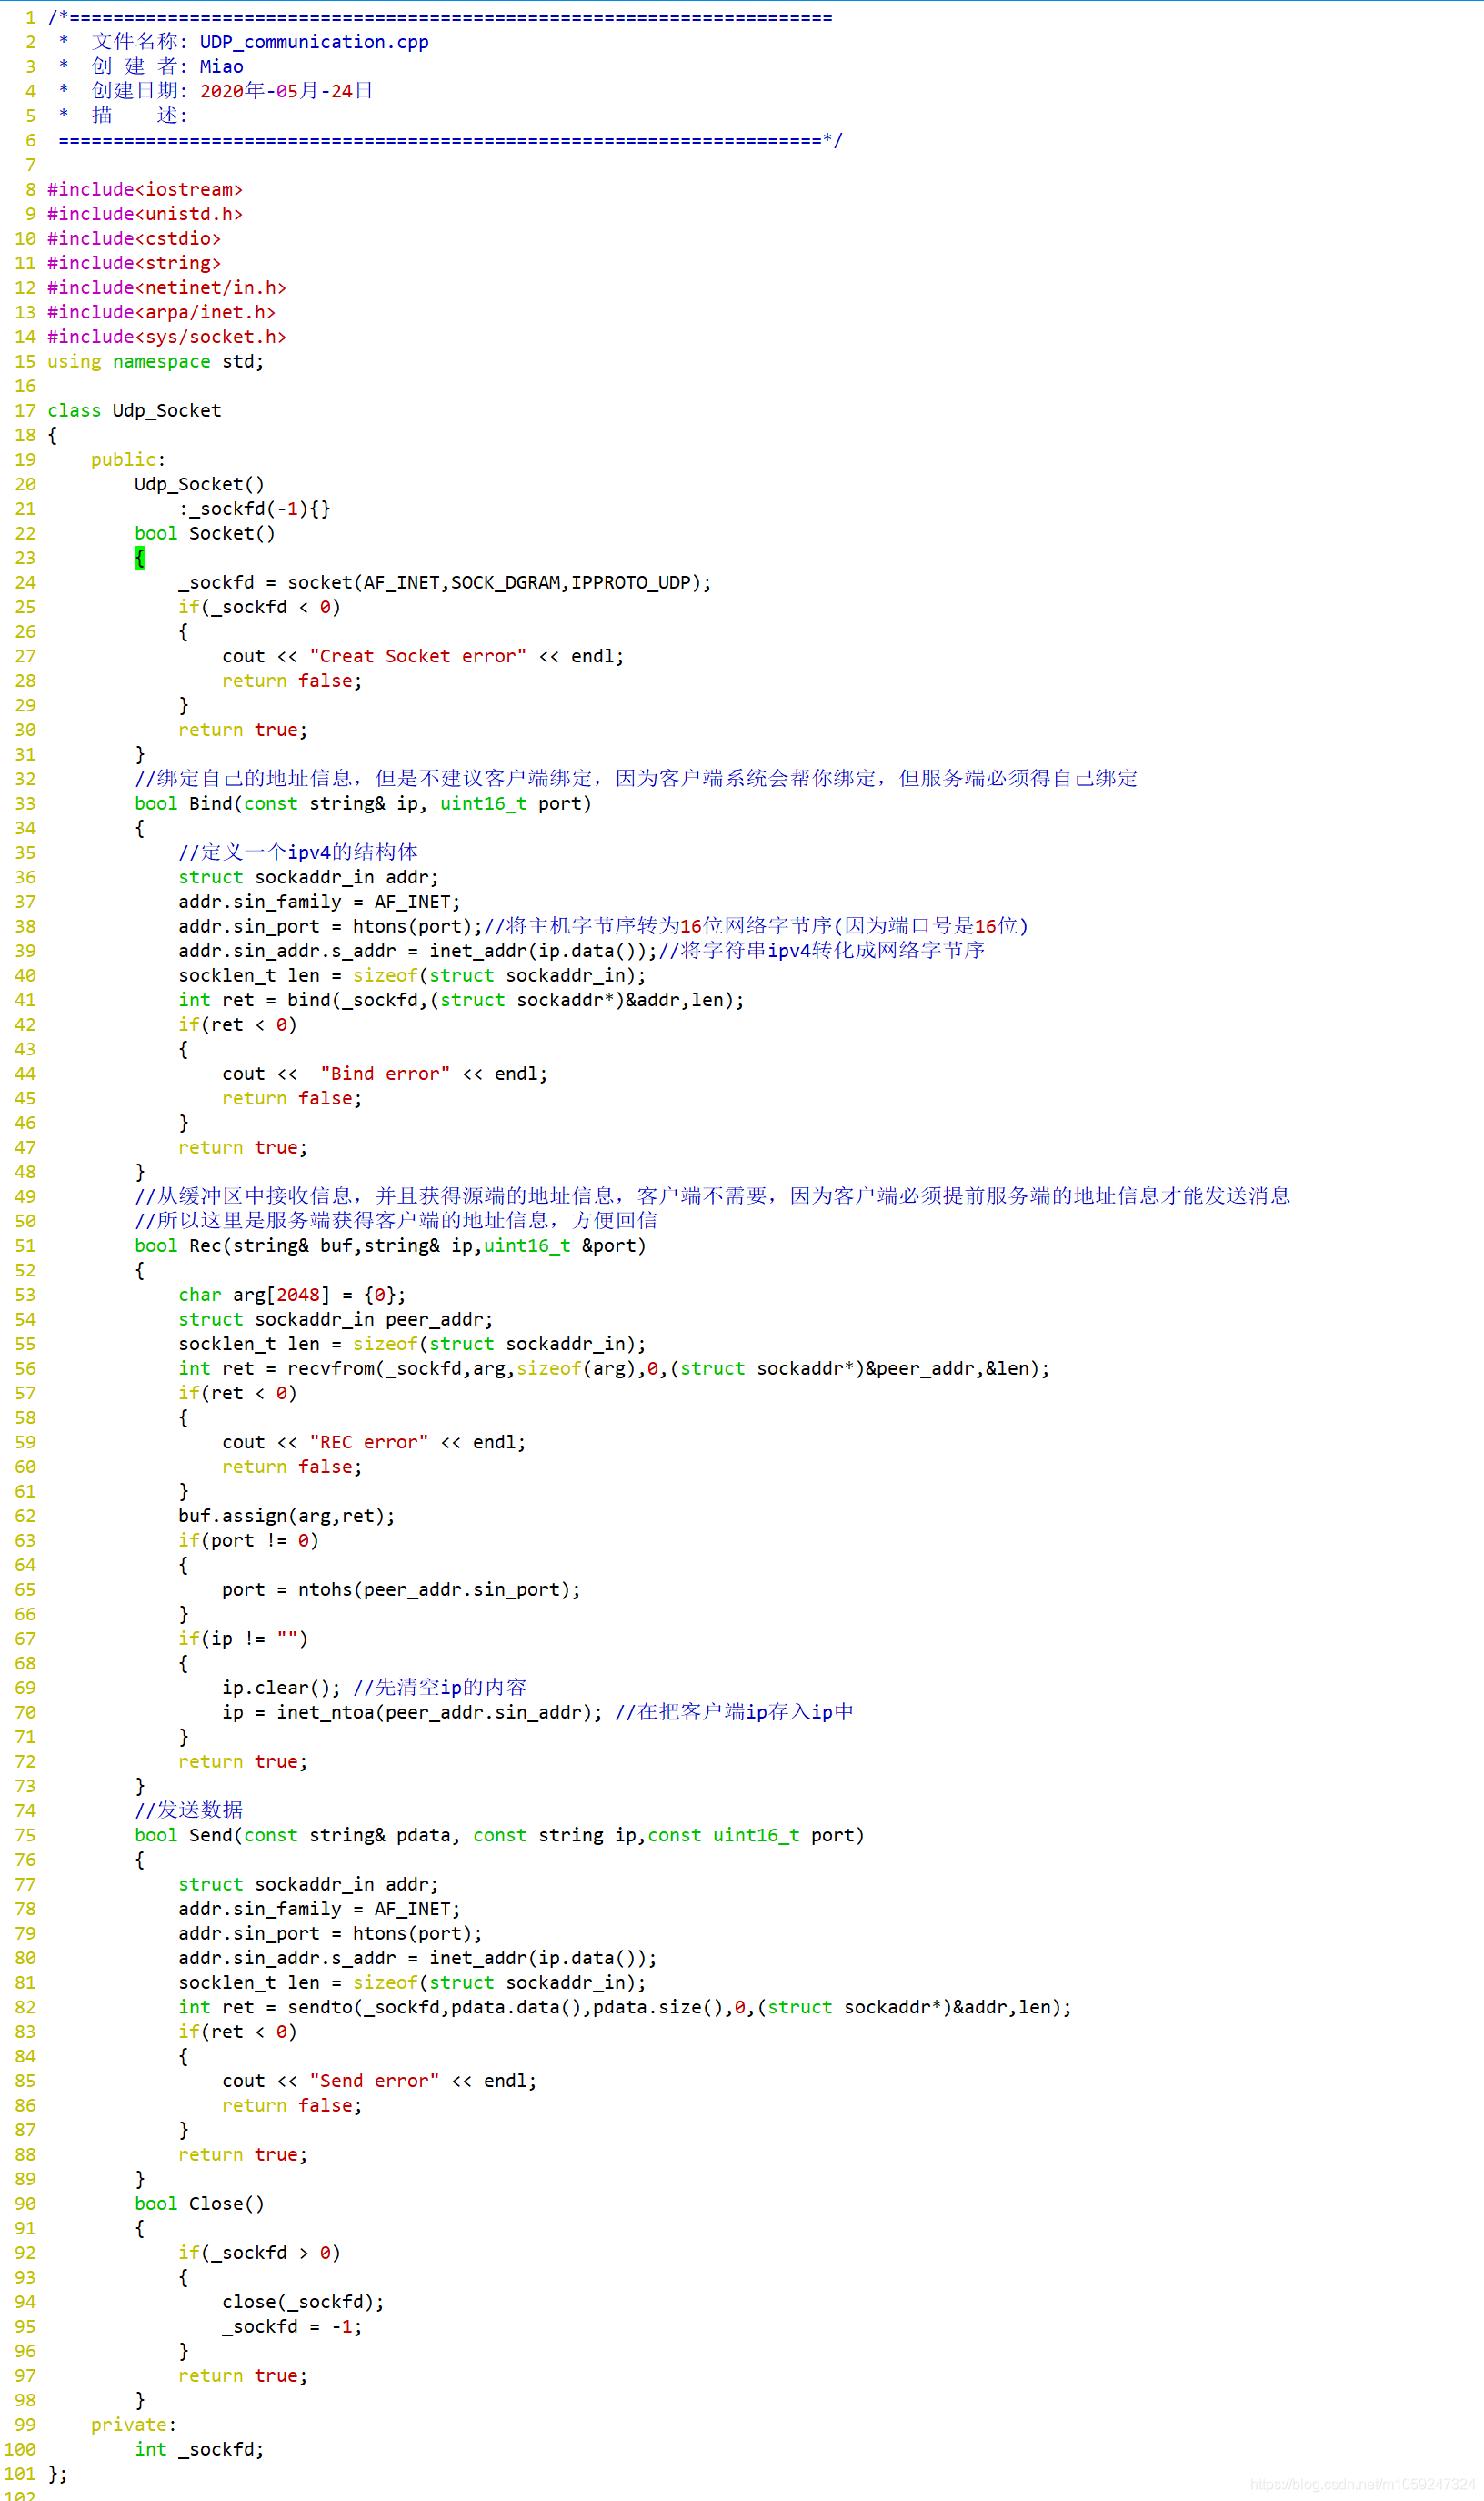Click the 'if(_sockfd > 0)' condition
Image resolution: width=1484 pixels, height=2501 pixels.
tap(260, 2253)
